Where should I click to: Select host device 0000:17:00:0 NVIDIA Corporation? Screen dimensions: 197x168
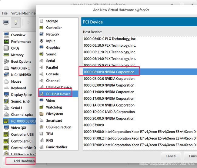140,98
